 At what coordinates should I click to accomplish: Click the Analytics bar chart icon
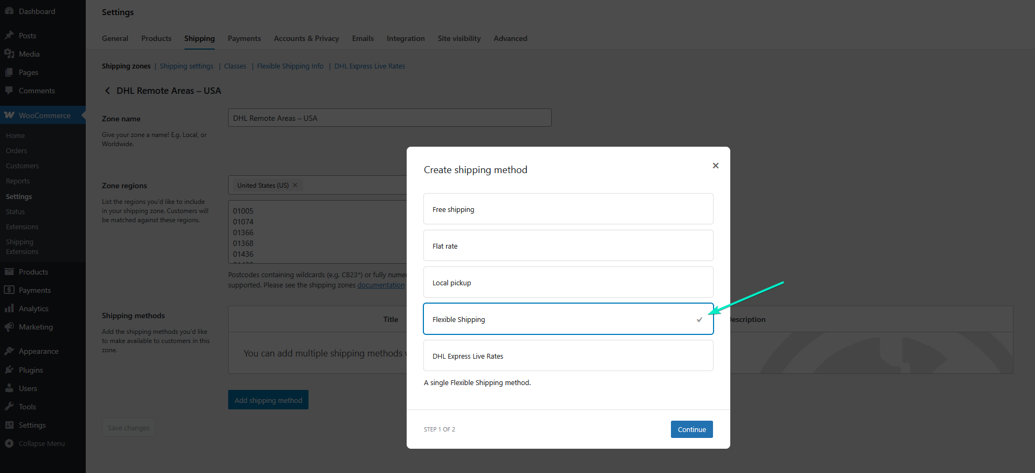(9, 309)
